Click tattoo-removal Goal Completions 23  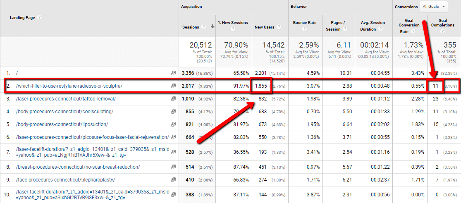coord(436,99)
